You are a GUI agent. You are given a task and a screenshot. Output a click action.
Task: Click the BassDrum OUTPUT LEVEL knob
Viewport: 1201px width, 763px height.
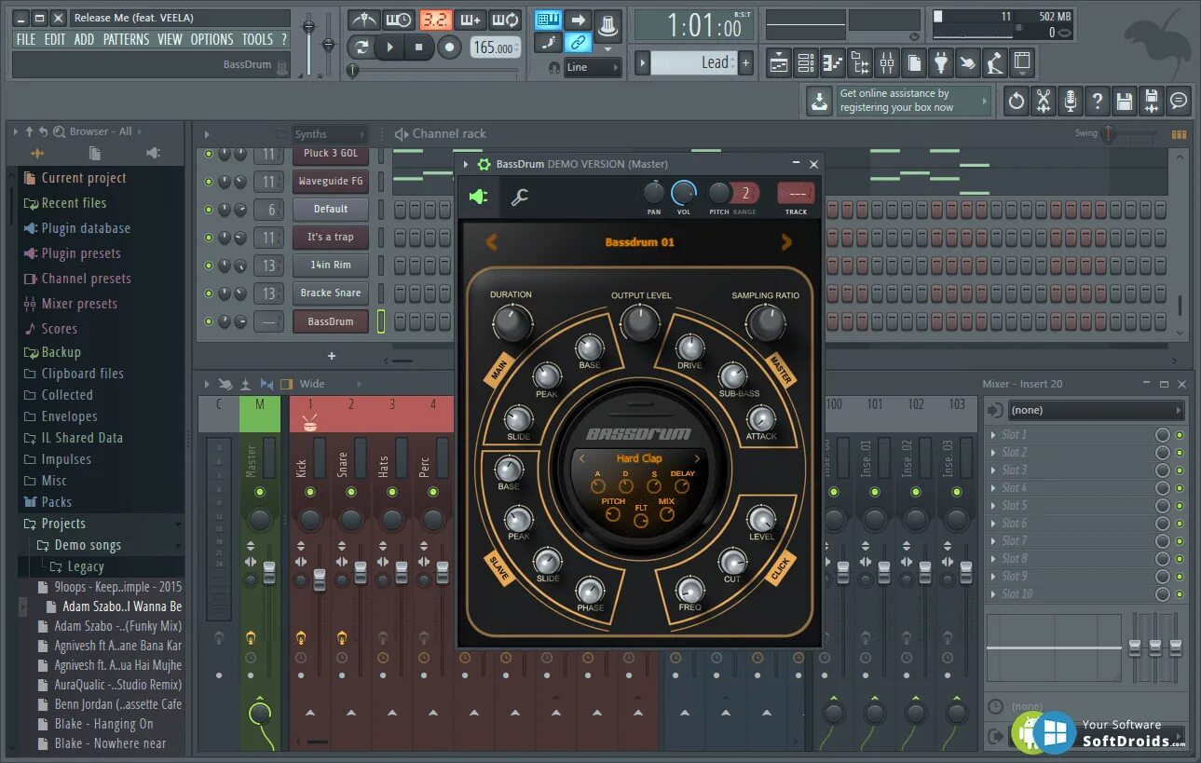tap(639, 322)
